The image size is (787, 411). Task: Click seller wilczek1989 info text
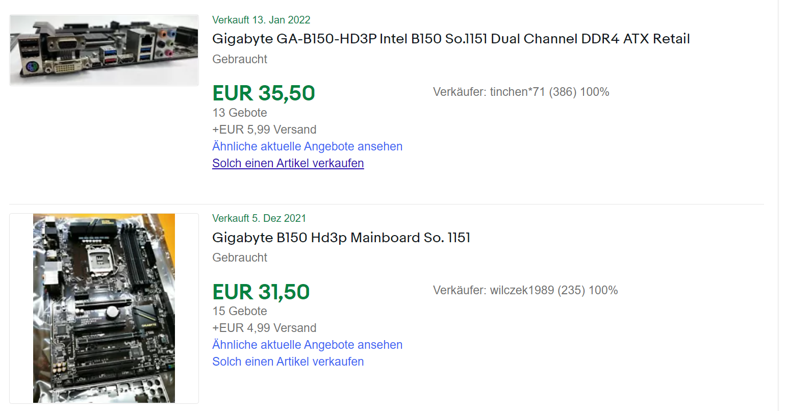[x=525, y=290]
